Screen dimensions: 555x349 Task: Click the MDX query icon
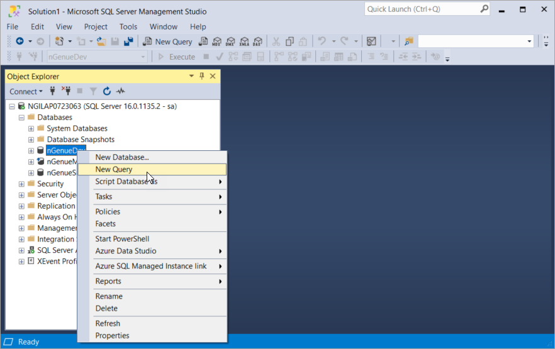point(216,42)
